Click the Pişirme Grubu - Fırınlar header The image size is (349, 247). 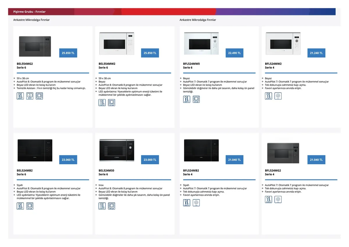29,12
